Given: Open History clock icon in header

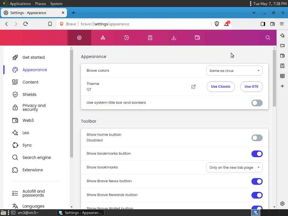Looking at the screenshot, I should click(x=127, y=38).
